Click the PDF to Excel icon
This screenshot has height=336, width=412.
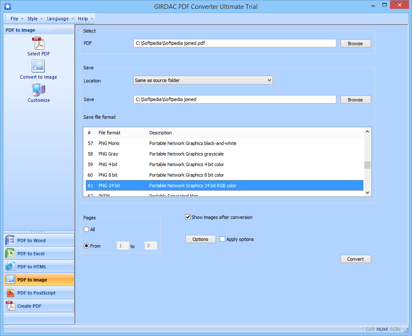click(10, 254)
